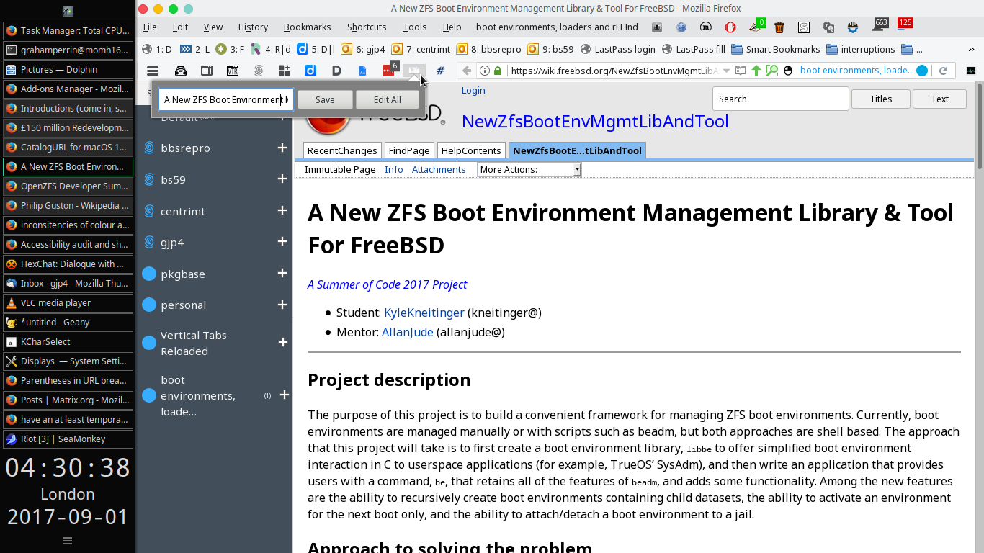Click the blue container circle in the address bar

922,71
